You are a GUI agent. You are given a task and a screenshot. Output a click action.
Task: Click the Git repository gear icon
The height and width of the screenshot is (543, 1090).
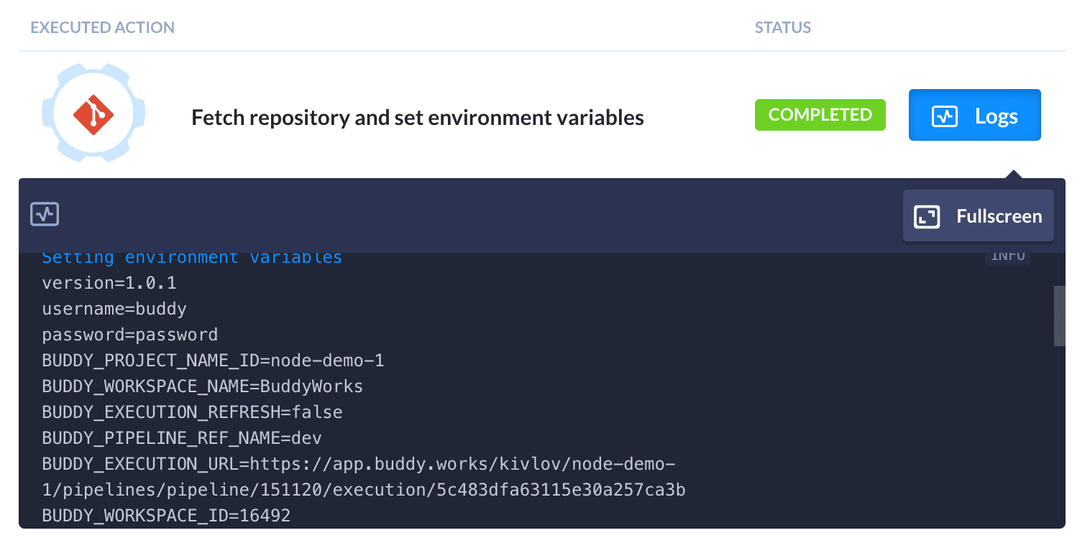tap(93, 115)
